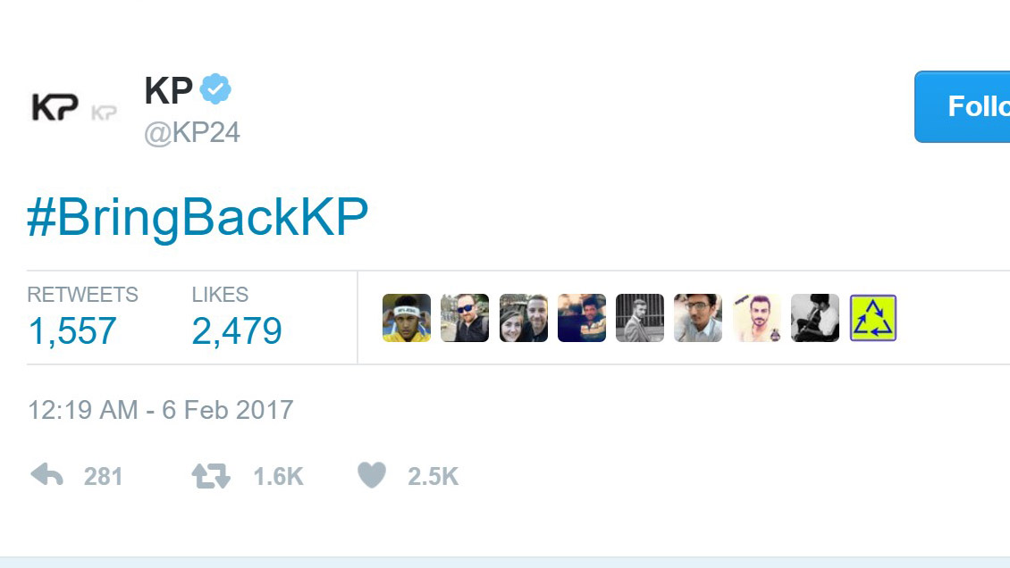Viewport: 1010px width, 568px height.
Task: View the 1,557 retweets list
Action: point(72,330)
